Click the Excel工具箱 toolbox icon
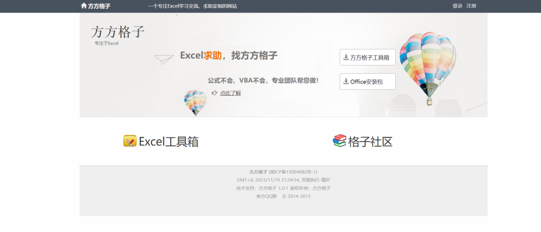 [130, 141]
